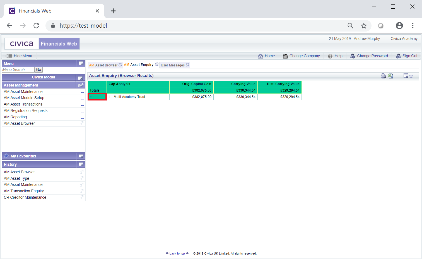Click the pop-out window icon in Asset Enquiry header
422x266 pixels.
(x=406, y=76)
